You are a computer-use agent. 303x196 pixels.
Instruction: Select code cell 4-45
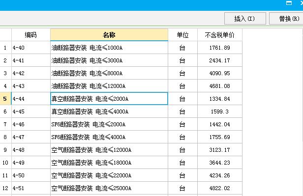30,112
